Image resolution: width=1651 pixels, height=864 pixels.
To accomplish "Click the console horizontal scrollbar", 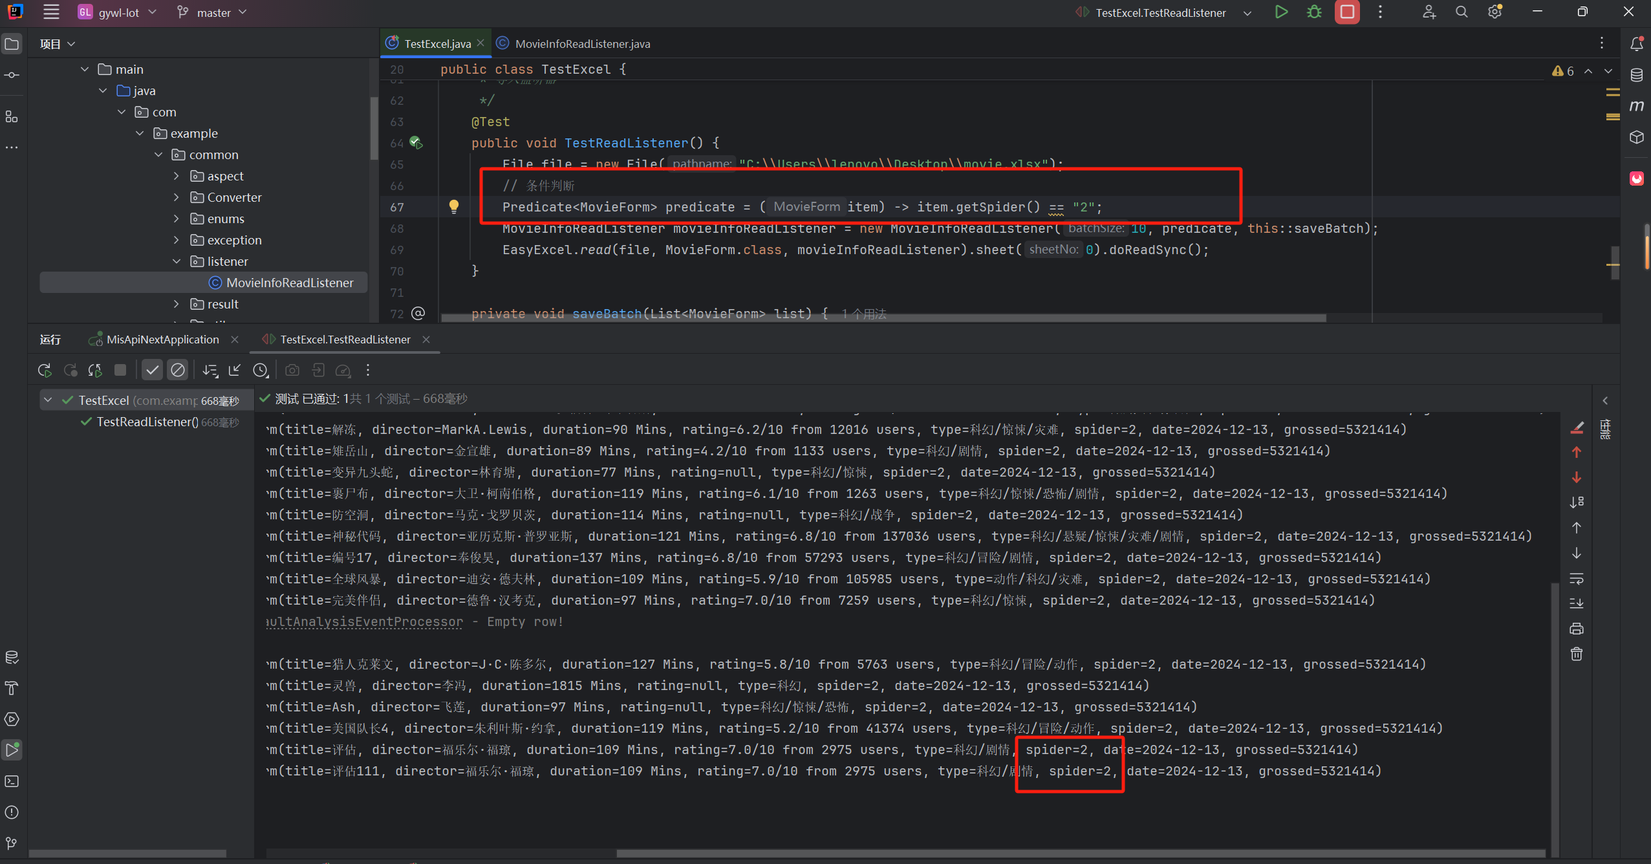I will [x=1080, y=854].
